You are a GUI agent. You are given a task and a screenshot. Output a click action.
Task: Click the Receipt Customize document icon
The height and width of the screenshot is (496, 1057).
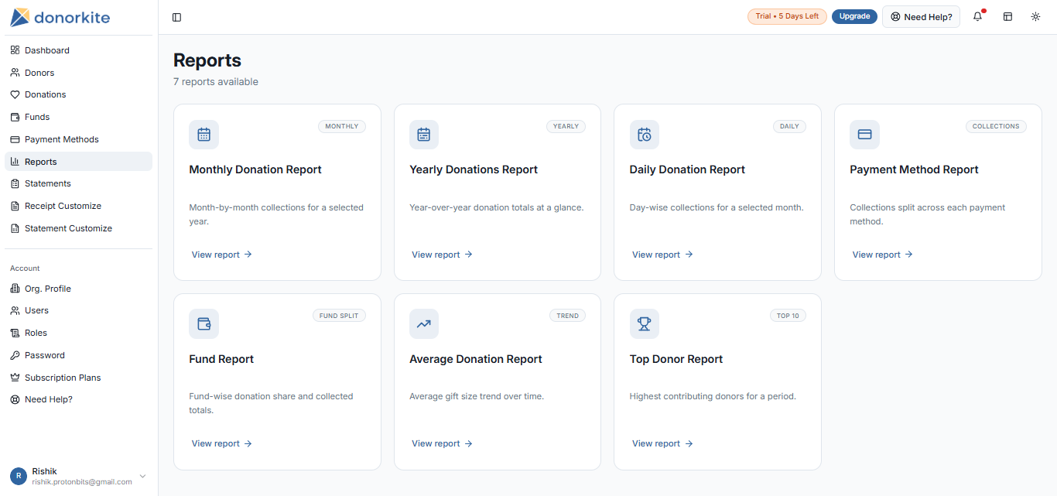coord(15,206)
